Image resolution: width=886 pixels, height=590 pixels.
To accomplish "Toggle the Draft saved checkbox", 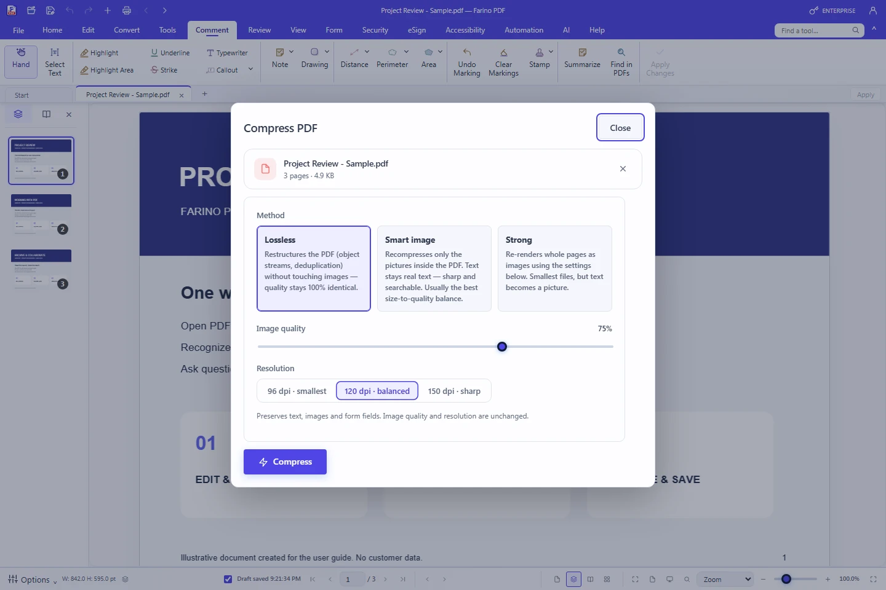I will click(x=228, y=579).
